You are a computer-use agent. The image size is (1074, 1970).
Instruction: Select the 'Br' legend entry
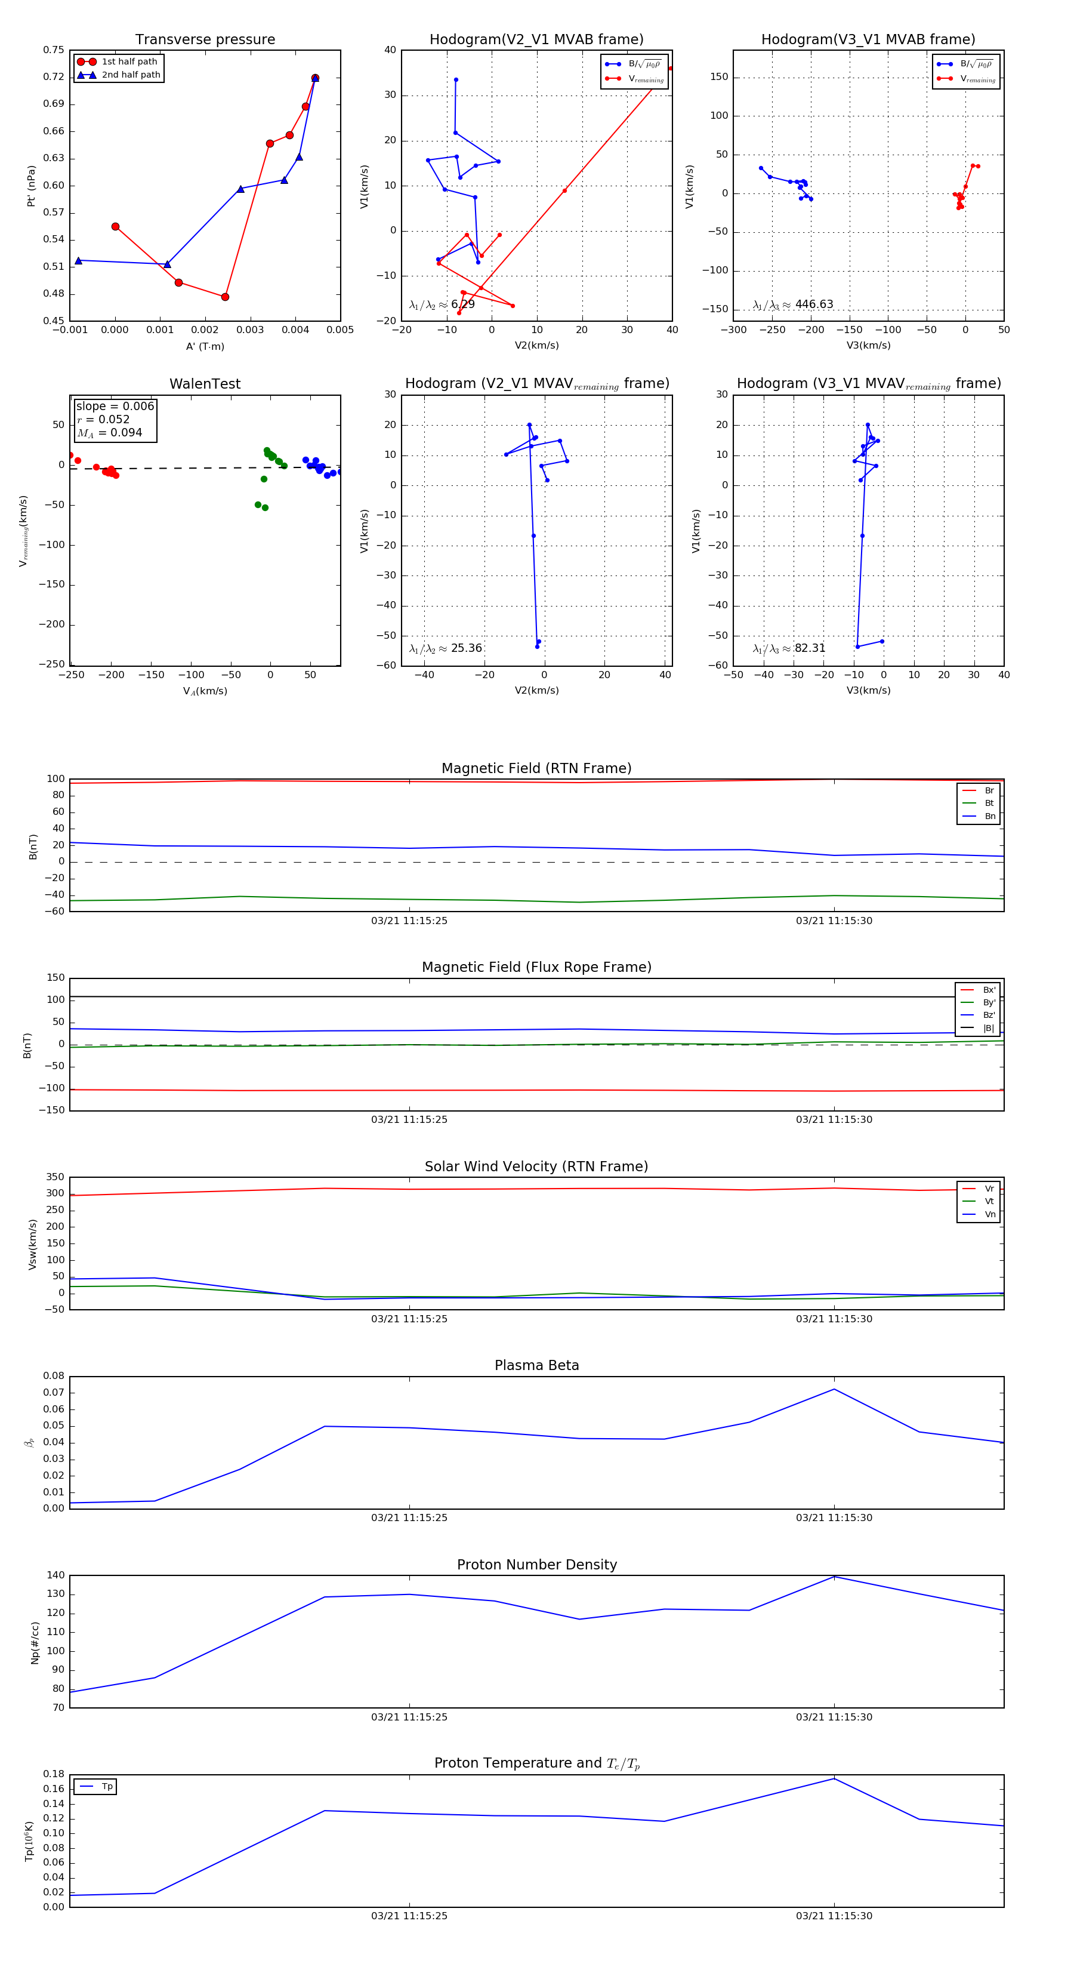(979, 791)
